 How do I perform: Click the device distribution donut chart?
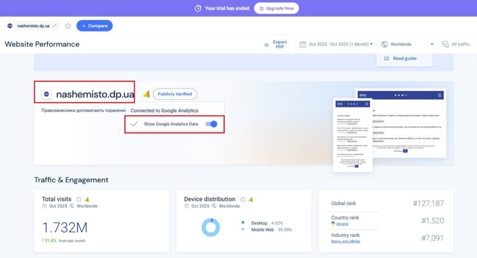click(x=211, y=227)
